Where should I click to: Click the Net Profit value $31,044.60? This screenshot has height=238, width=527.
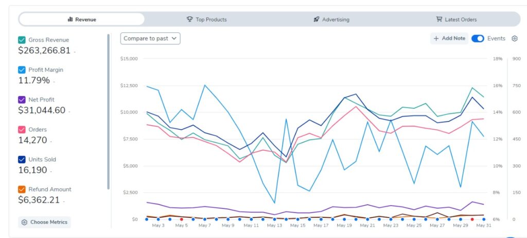coord(42,110)
